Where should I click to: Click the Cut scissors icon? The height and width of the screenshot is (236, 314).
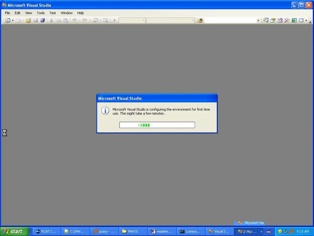click(51, 20)
